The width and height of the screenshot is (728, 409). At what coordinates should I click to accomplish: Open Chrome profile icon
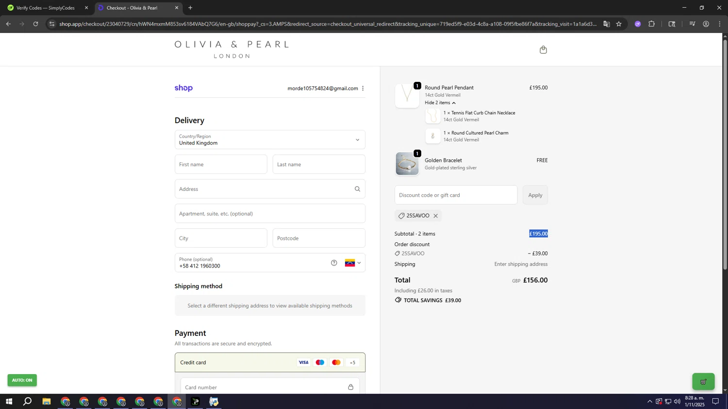pos(706,24)
